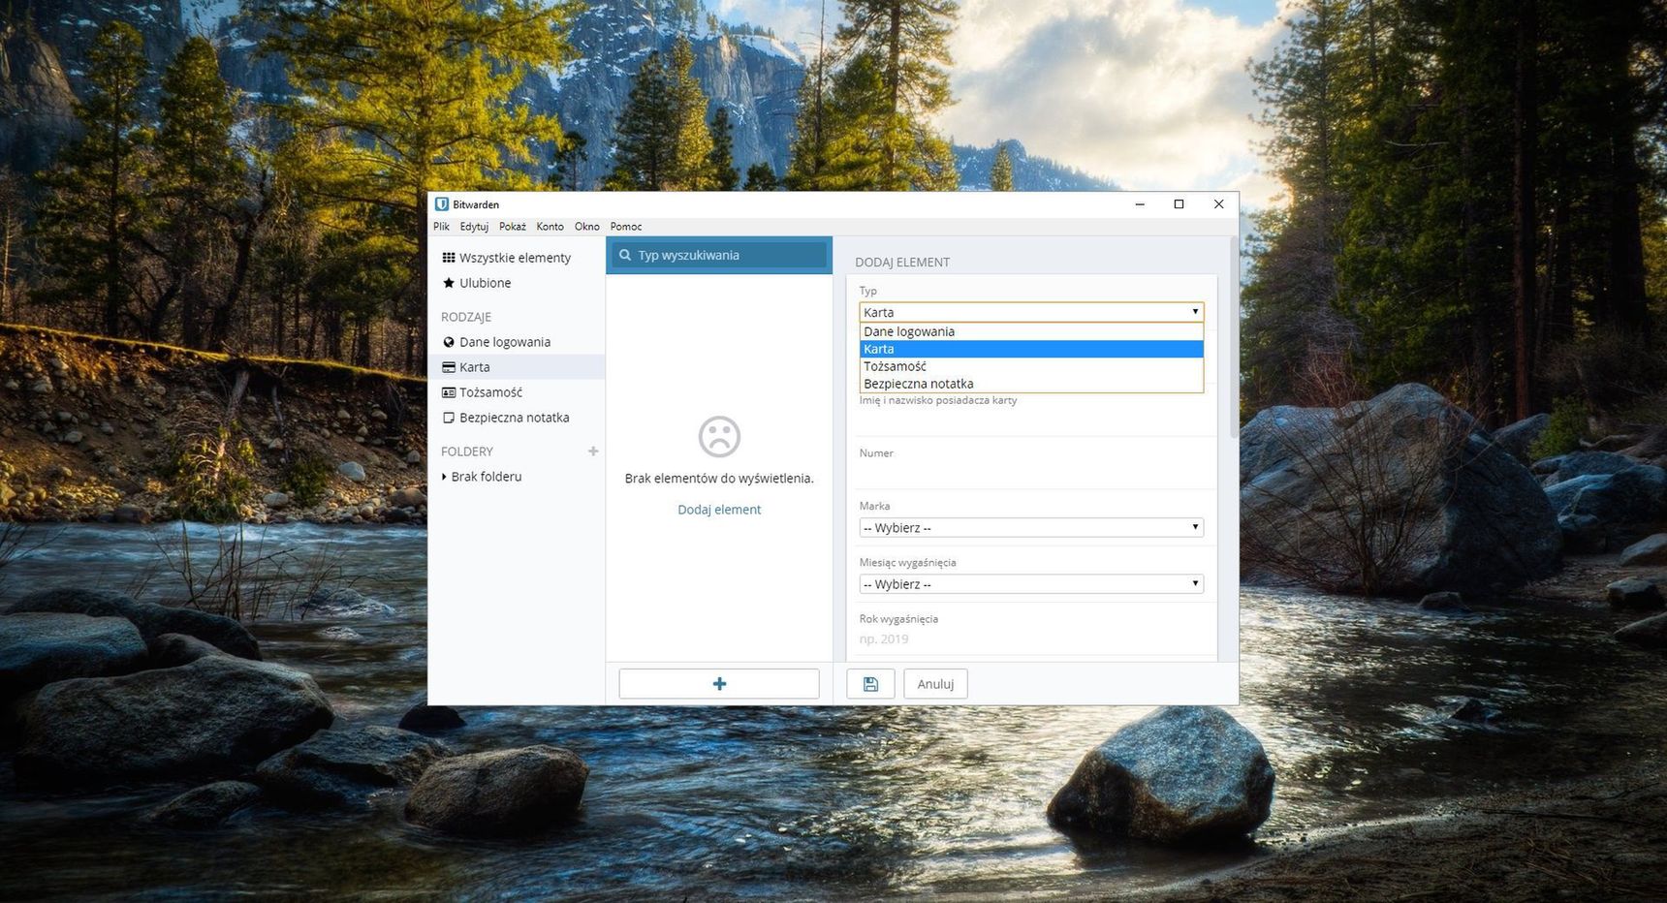1667x903 pixels.
Task: Open the Plik menu
Action: (x=442, y=227)
